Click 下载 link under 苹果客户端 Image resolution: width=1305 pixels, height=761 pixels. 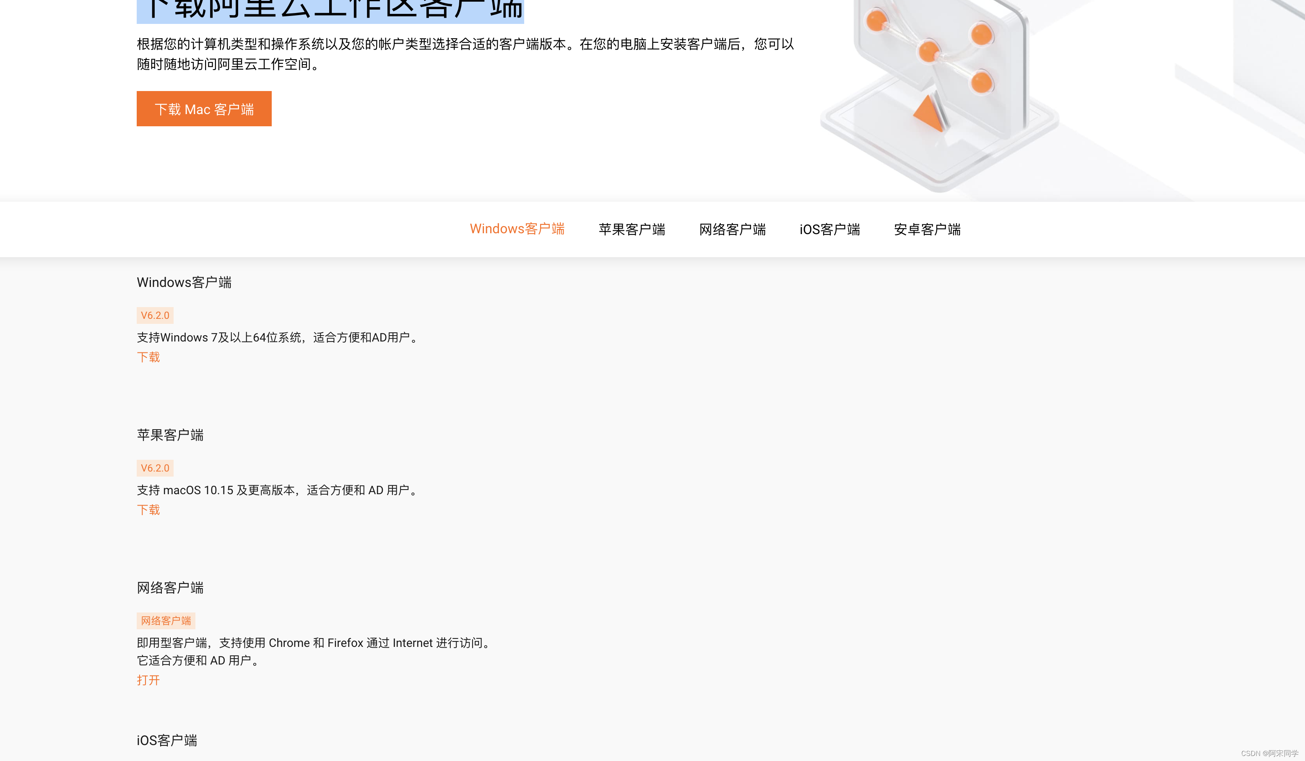[x=148, y=510]
